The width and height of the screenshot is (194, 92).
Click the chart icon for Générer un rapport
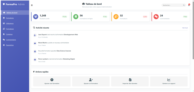[x=169, y=80]
